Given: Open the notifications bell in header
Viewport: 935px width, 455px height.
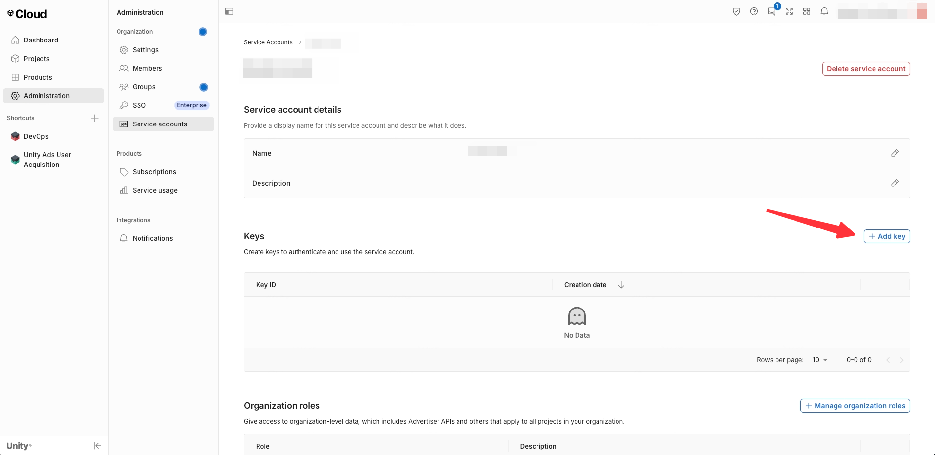Looking at the screenshot, I should click(x=824, y=11).
